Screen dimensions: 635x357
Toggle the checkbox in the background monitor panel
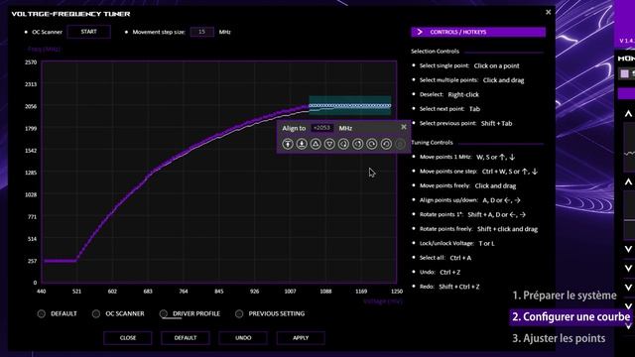coord(625,73)
